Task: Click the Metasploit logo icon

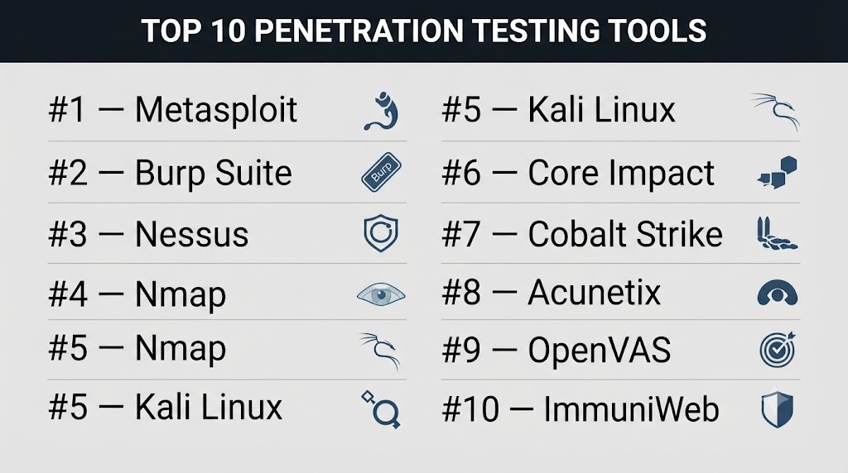Action: coord(381,112)
